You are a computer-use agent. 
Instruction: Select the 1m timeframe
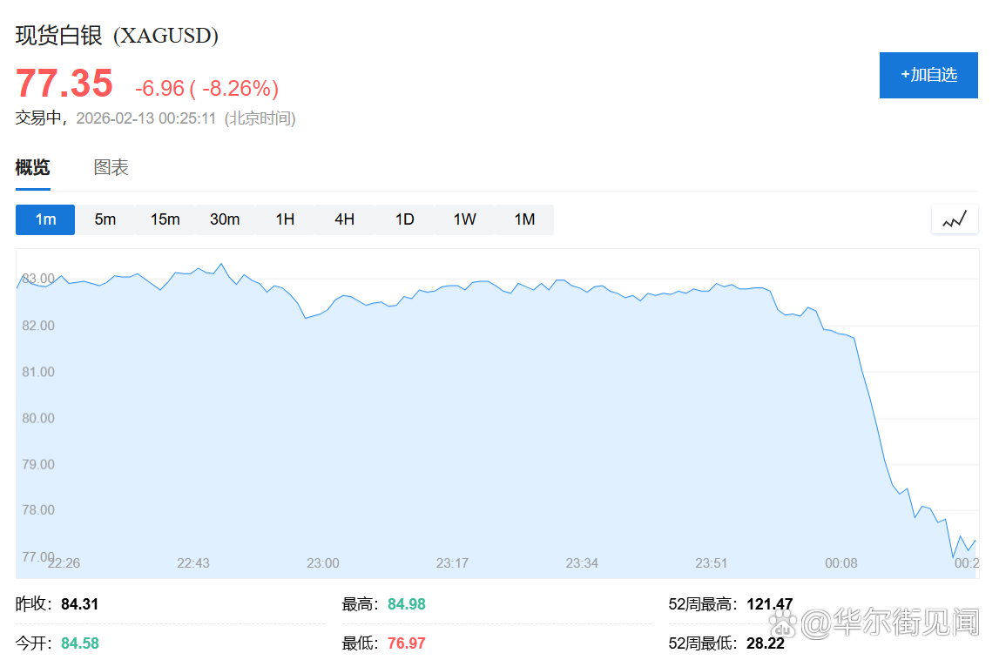(44, 219)
